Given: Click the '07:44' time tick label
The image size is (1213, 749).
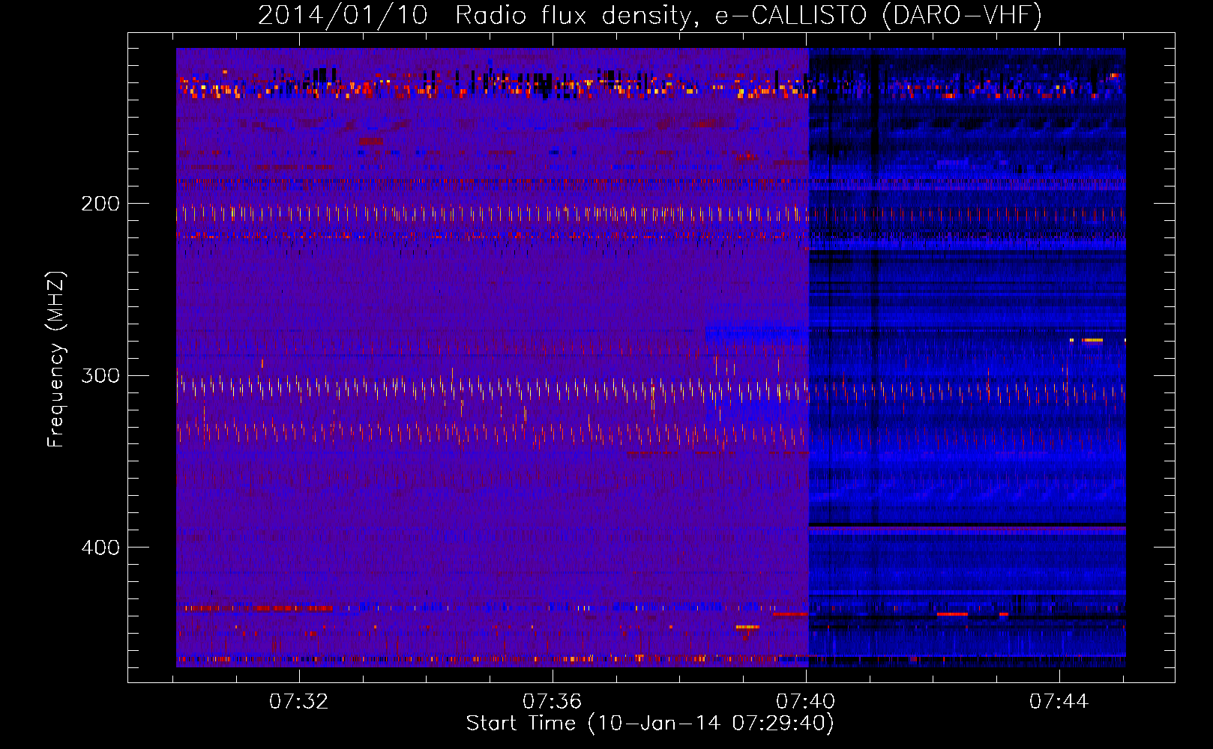Looking at the screenshot, I should click(1059, 702).
